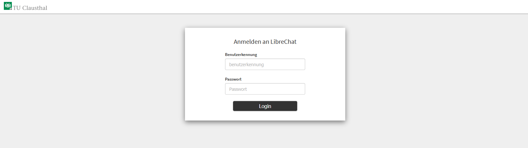Image resolution: width=528 pixels, height=148 pixels.
Task: Click the bold Benutzerkennung text above the field
Action: point(241,55)
